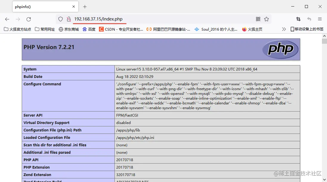Click the PHP Version 7.2.21 heading
This screenshot has width=327, height=182.
pyautogui.click(x=49, y=47)
